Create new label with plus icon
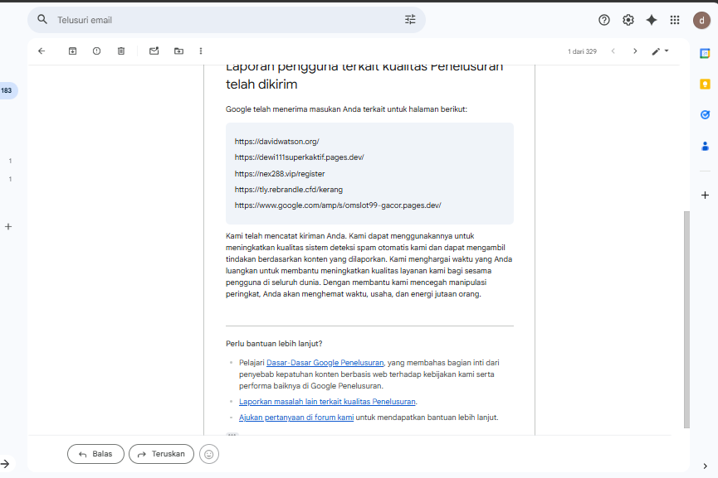718x478 pixels. 8,227
